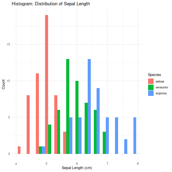Click the 15 tick on y-axis
The image size is (172, 172).
[x=8, y=44]
